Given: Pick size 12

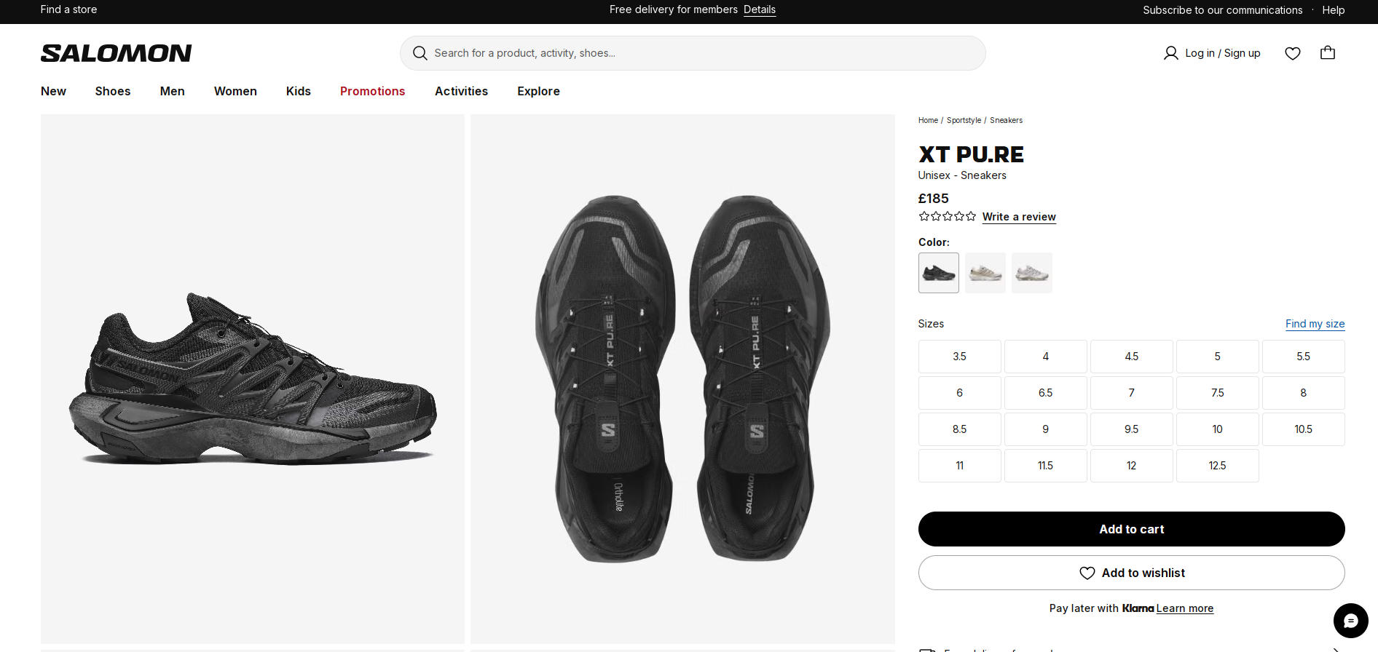Looking at the screenshot, I should coord(1131,466).
